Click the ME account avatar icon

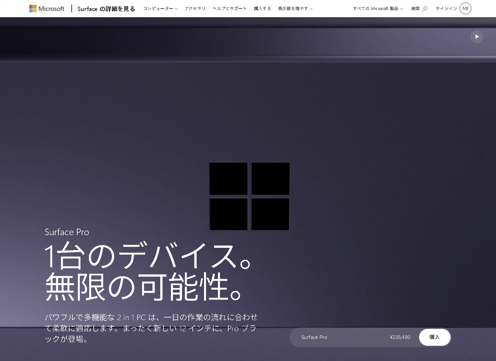[466, 8]
